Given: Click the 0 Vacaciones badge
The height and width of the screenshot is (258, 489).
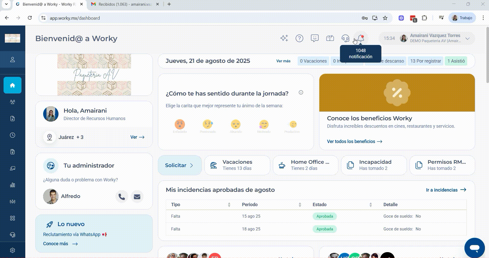Looking at the screenshot, I should pos(313,61).
